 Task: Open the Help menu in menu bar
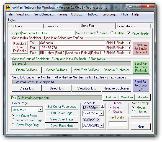(135, 14)
